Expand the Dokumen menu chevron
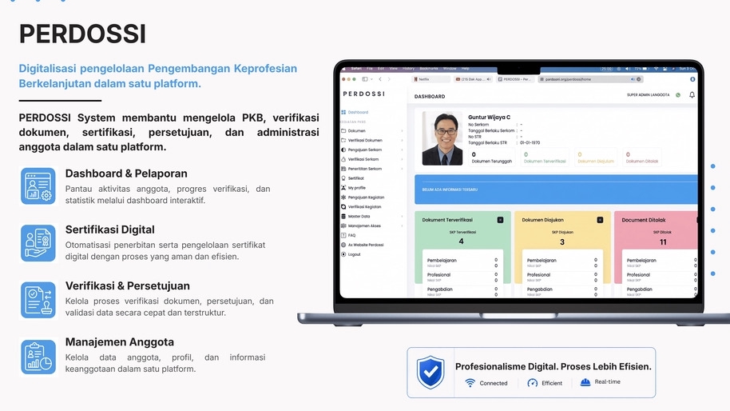This screenshot has width=730, height=411. pos(402,131)
